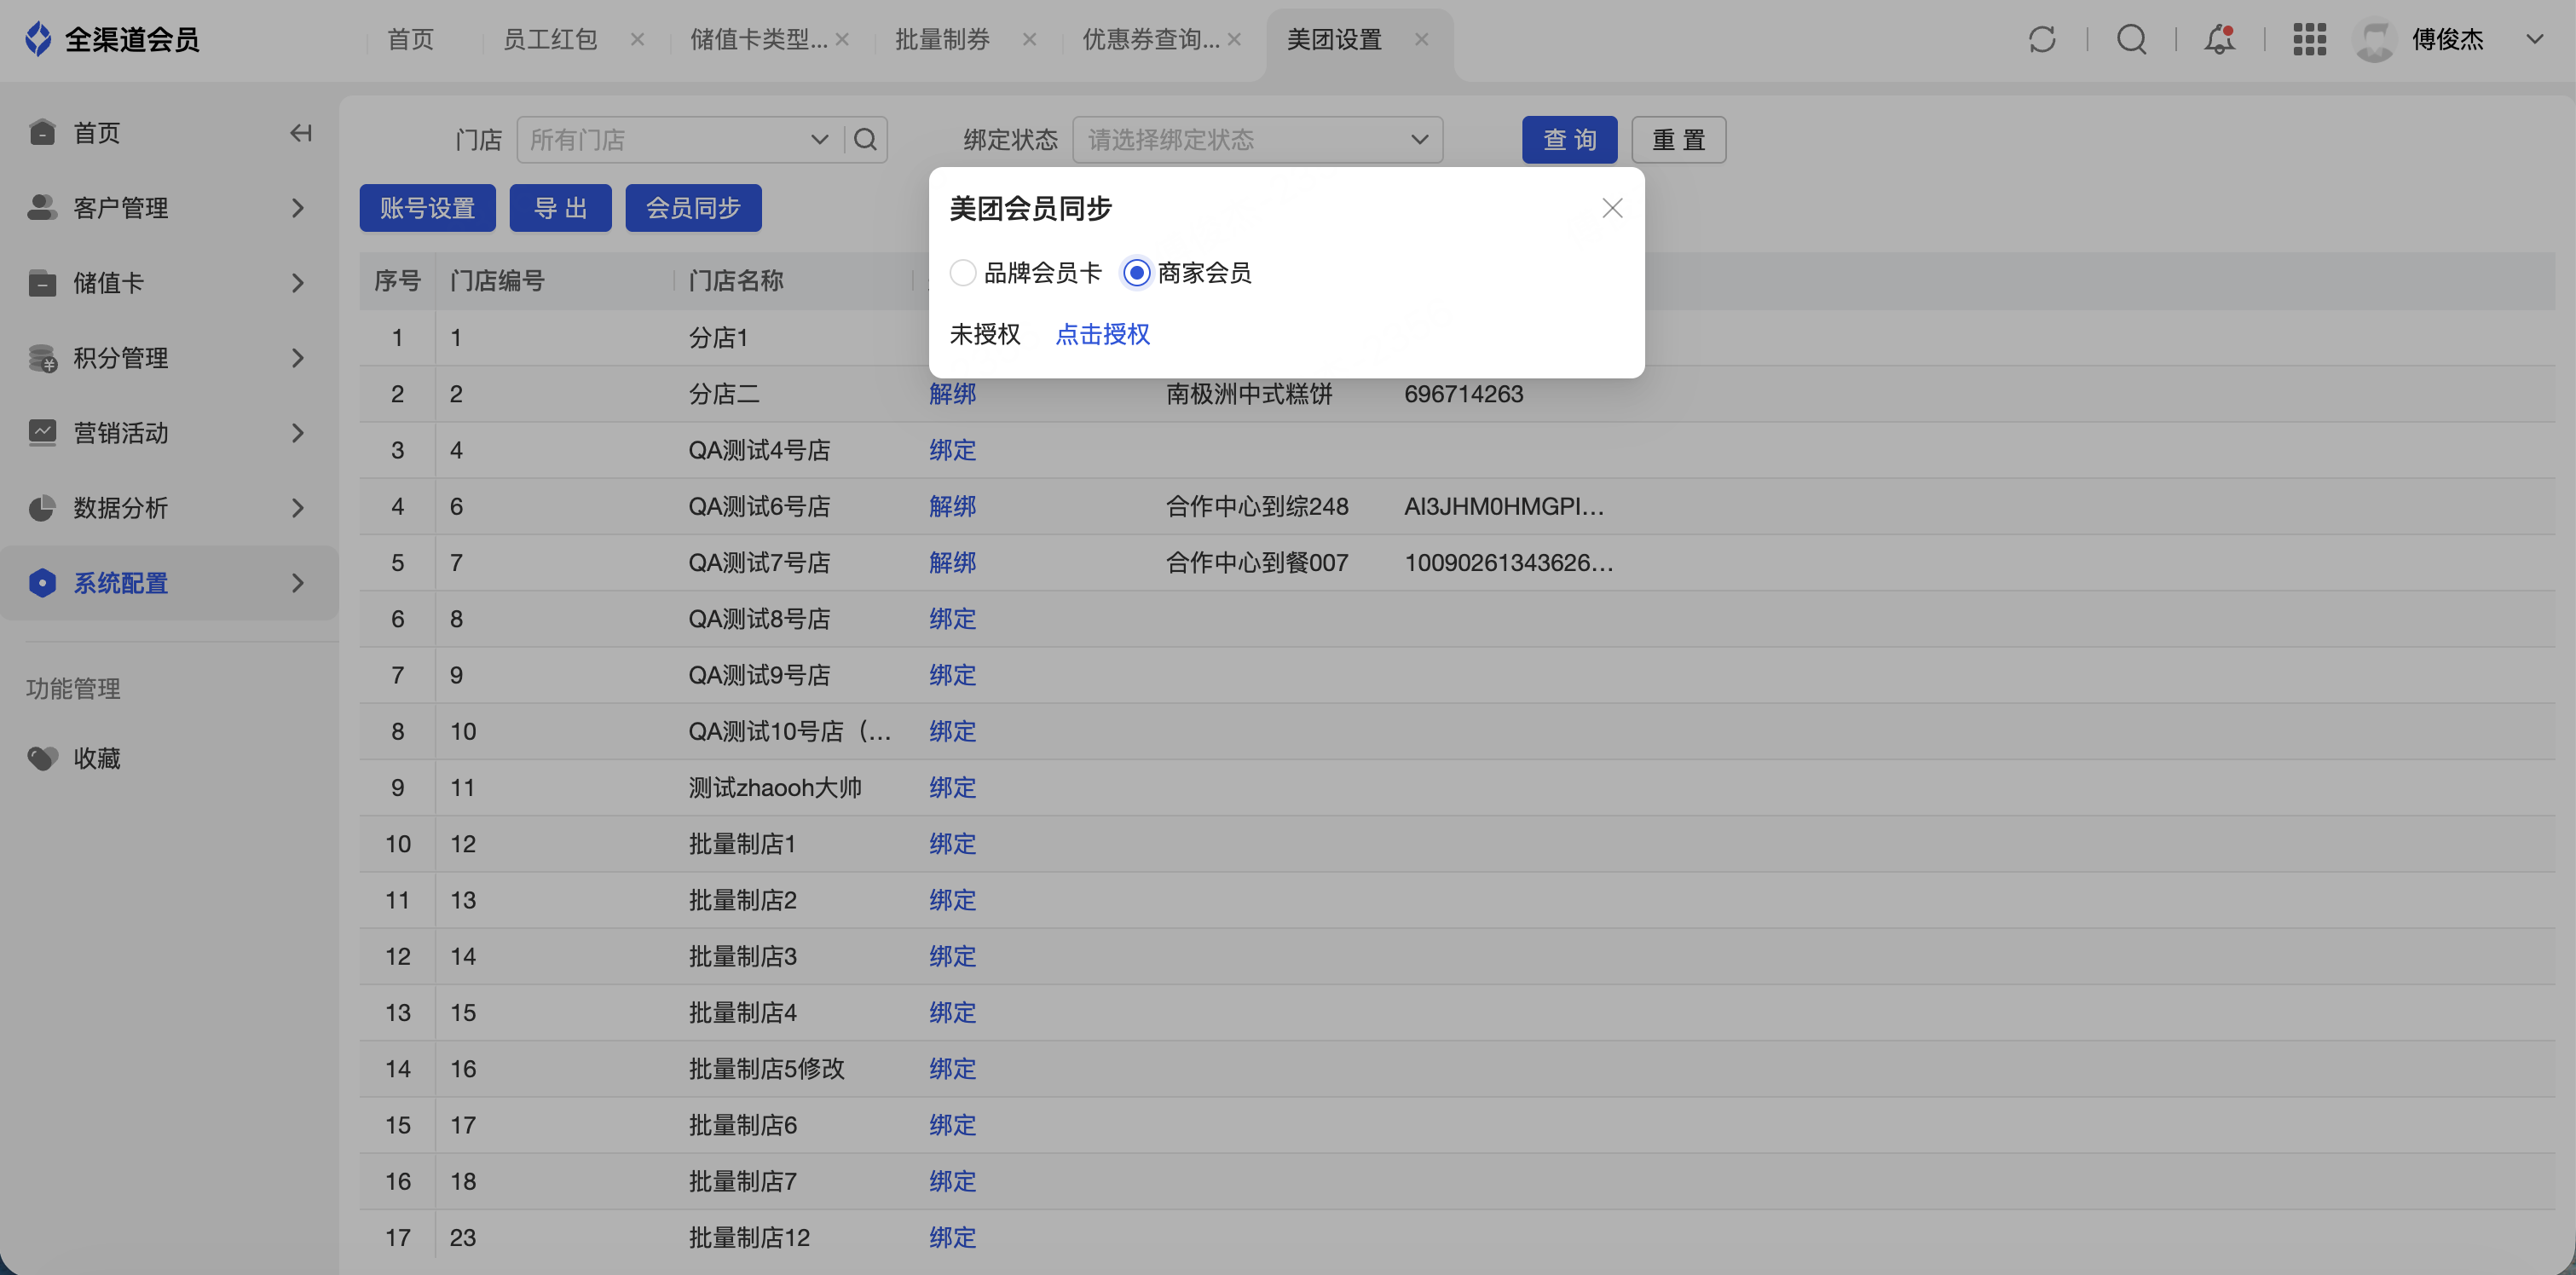Open the 门店 dropdown

(x=680, y=139)
